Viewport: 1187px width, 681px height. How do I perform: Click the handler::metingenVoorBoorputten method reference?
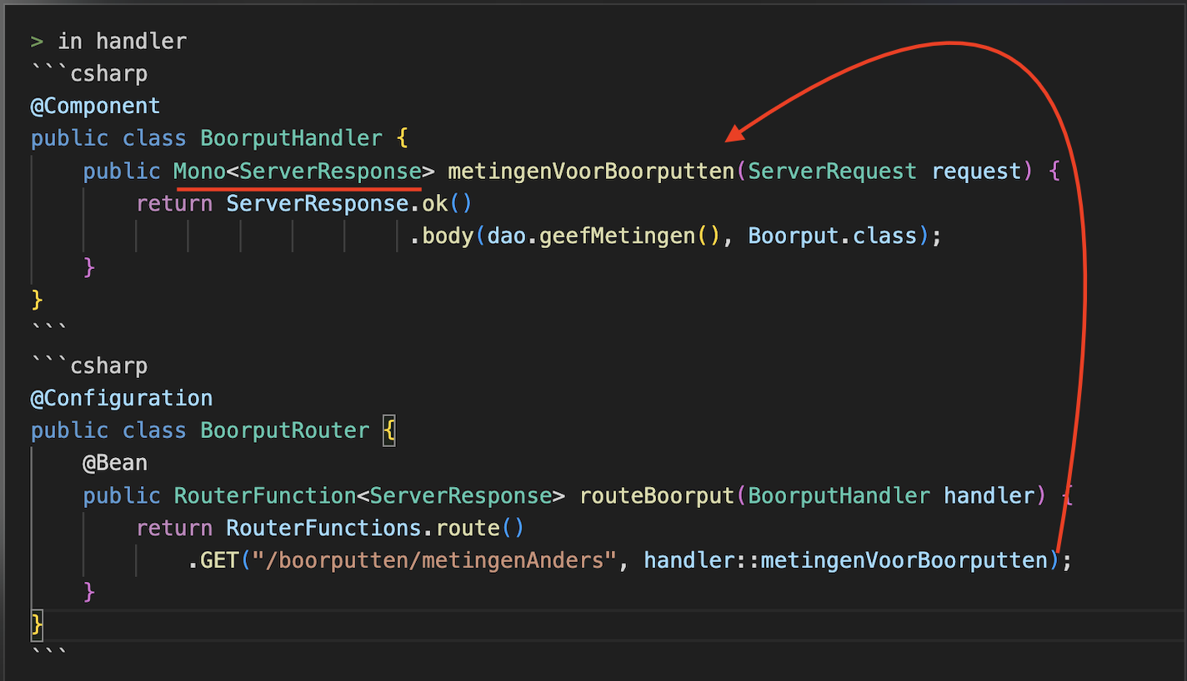[x=845, y=561]
